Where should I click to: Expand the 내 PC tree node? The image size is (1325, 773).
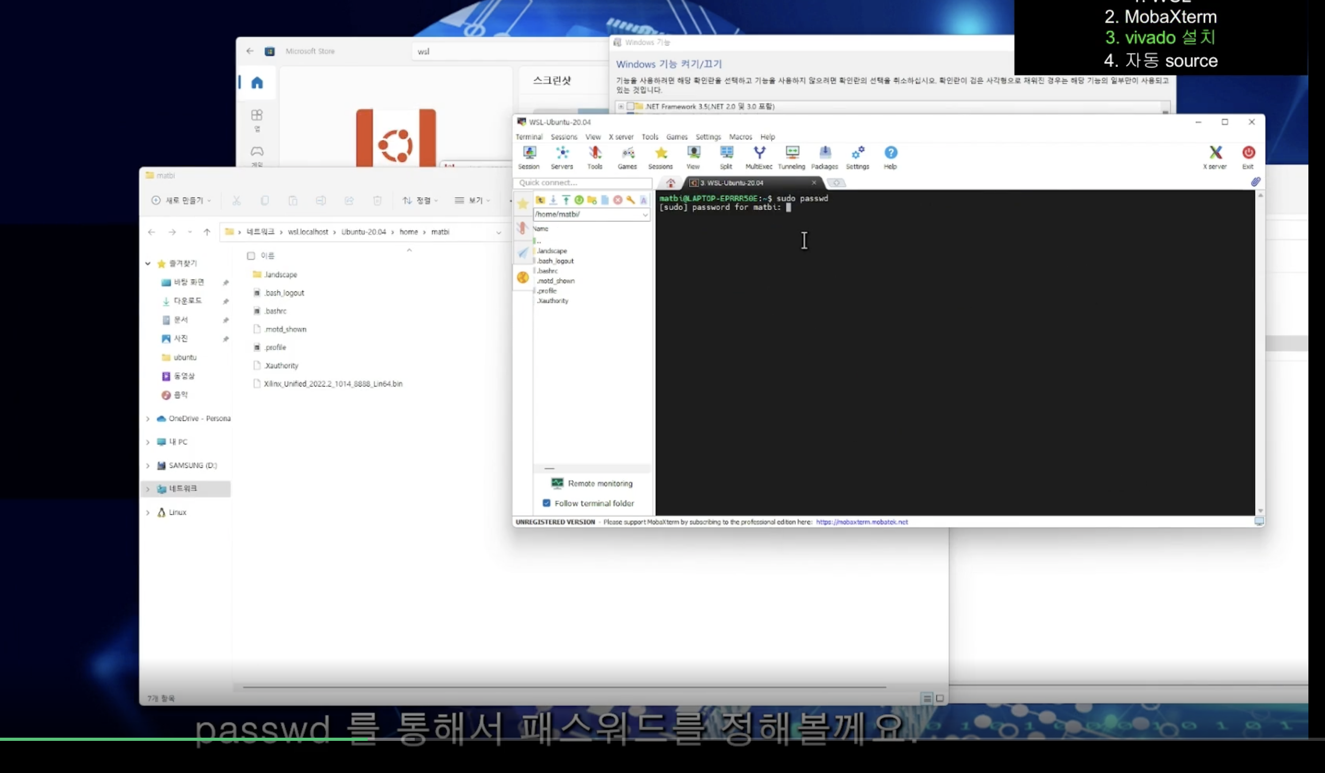coord(148,442)
